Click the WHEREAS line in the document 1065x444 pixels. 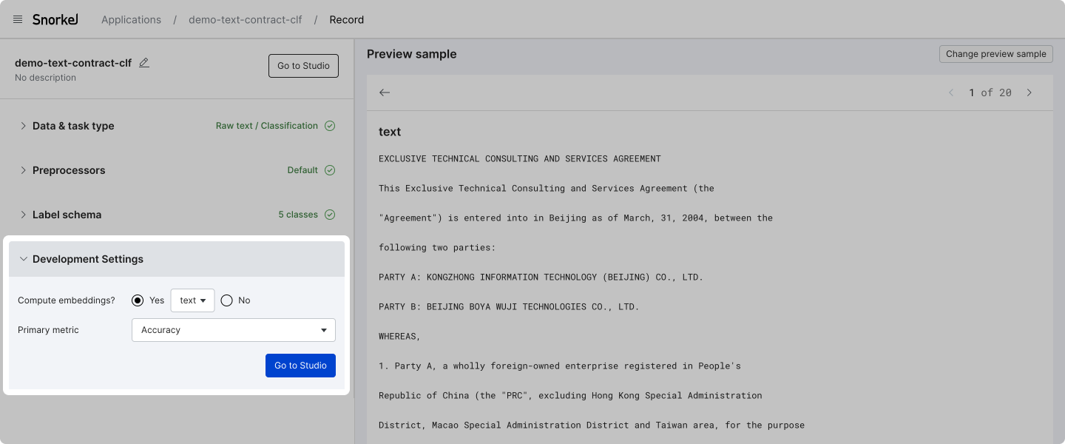click(399, 336)
